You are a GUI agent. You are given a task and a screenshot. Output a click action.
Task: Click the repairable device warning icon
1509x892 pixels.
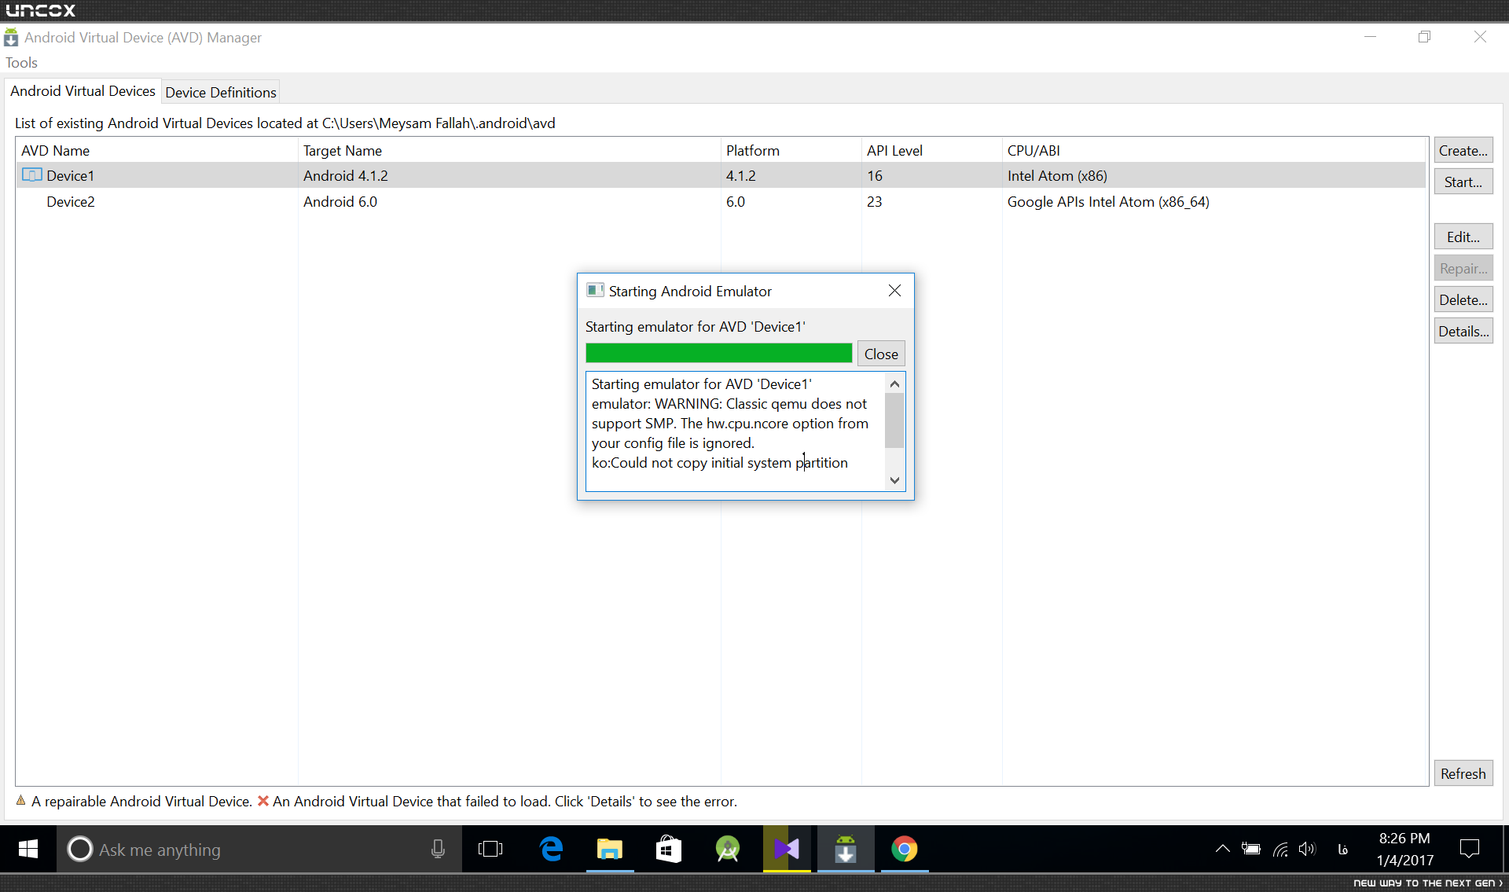click(x=21, y=800)
